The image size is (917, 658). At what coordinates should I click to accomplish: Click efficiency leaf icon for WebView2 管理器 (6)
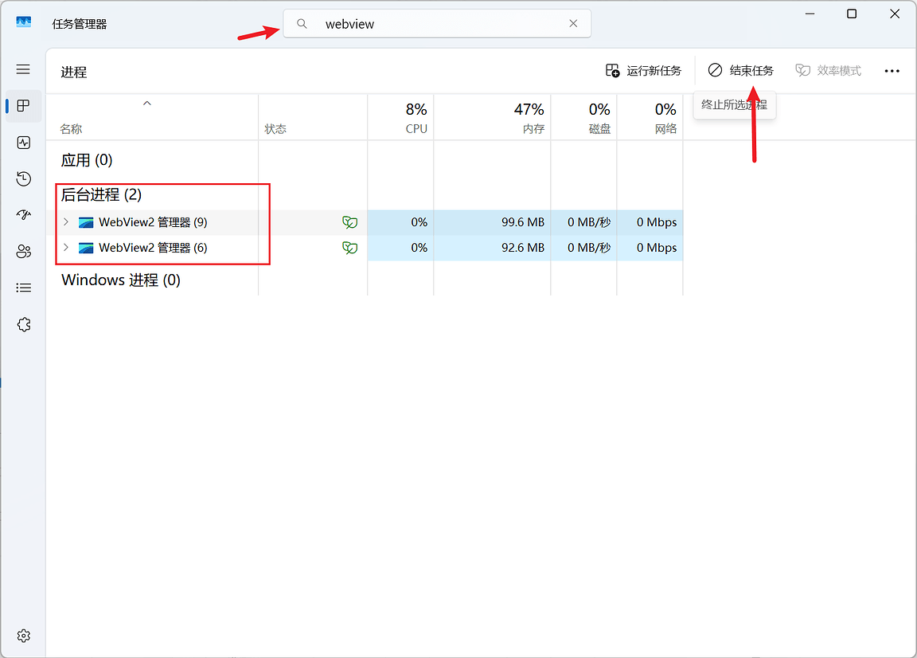(x=349, y=248)
